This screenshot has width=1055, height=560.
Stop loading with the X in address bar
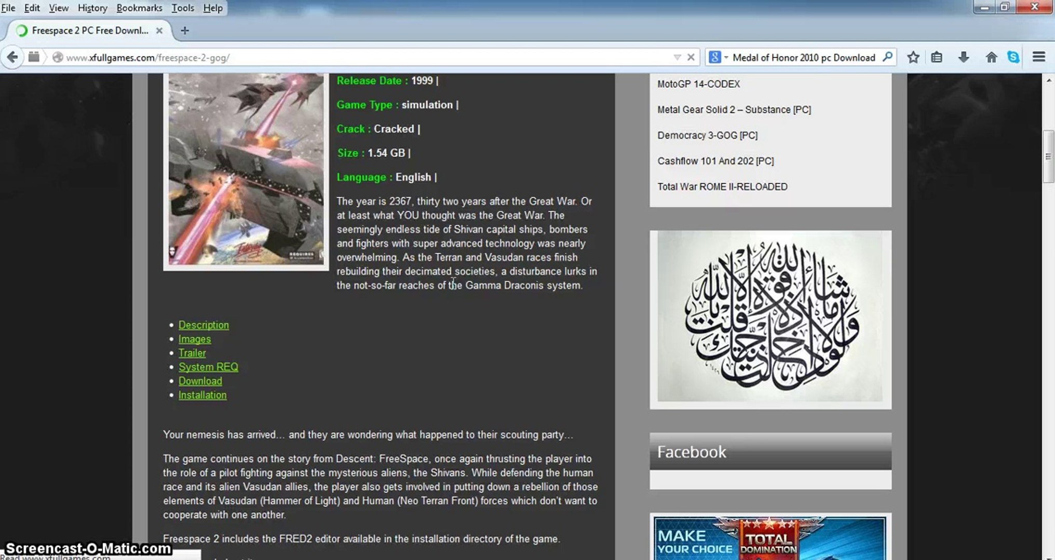691,58
